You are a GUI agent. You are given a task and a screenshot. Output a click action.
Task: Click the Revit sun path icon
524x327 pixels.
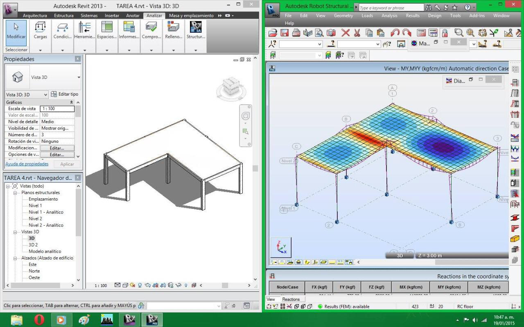tap(132, 285)
